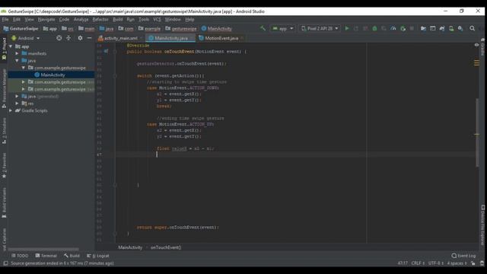Screen dimensions: 487x274
Task: Open the File menu
Action: (x=5, y=19)
